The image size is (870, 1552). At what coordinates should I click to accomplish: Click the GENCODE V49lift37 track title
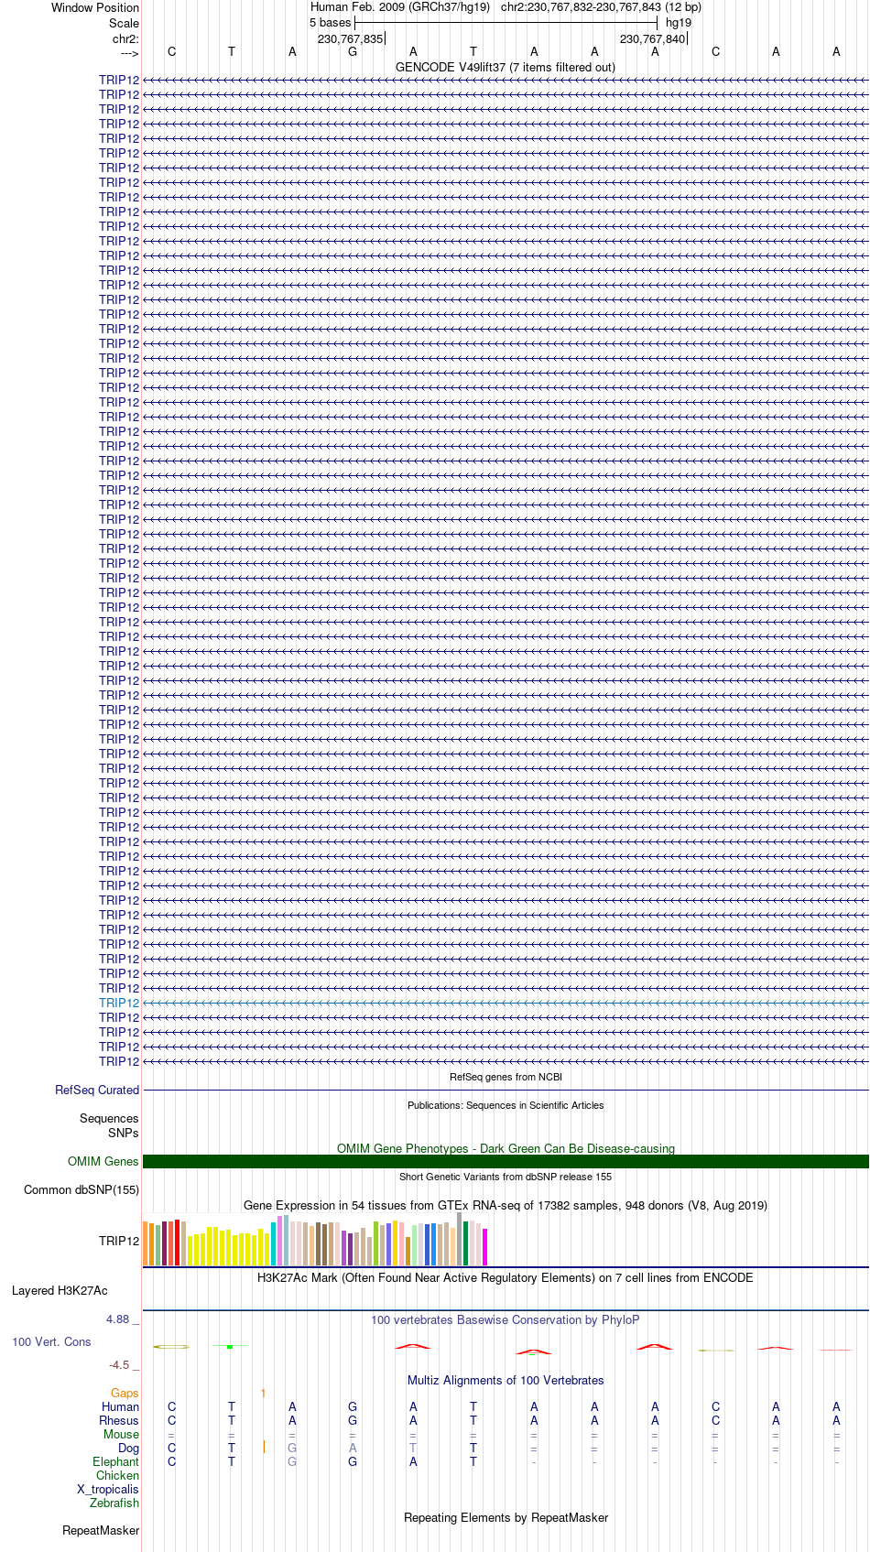pos(506,67)
